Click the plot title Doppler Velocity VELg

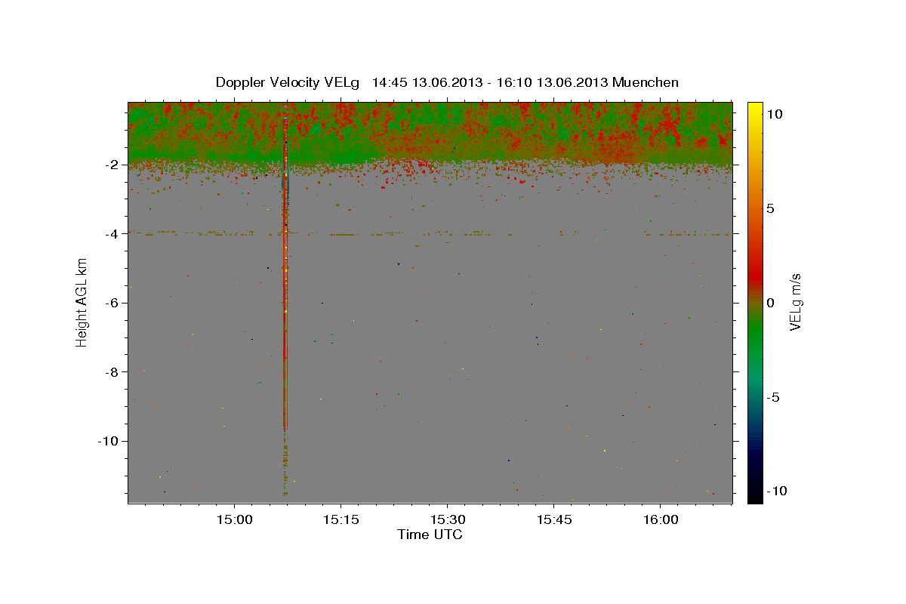[288, 82]
